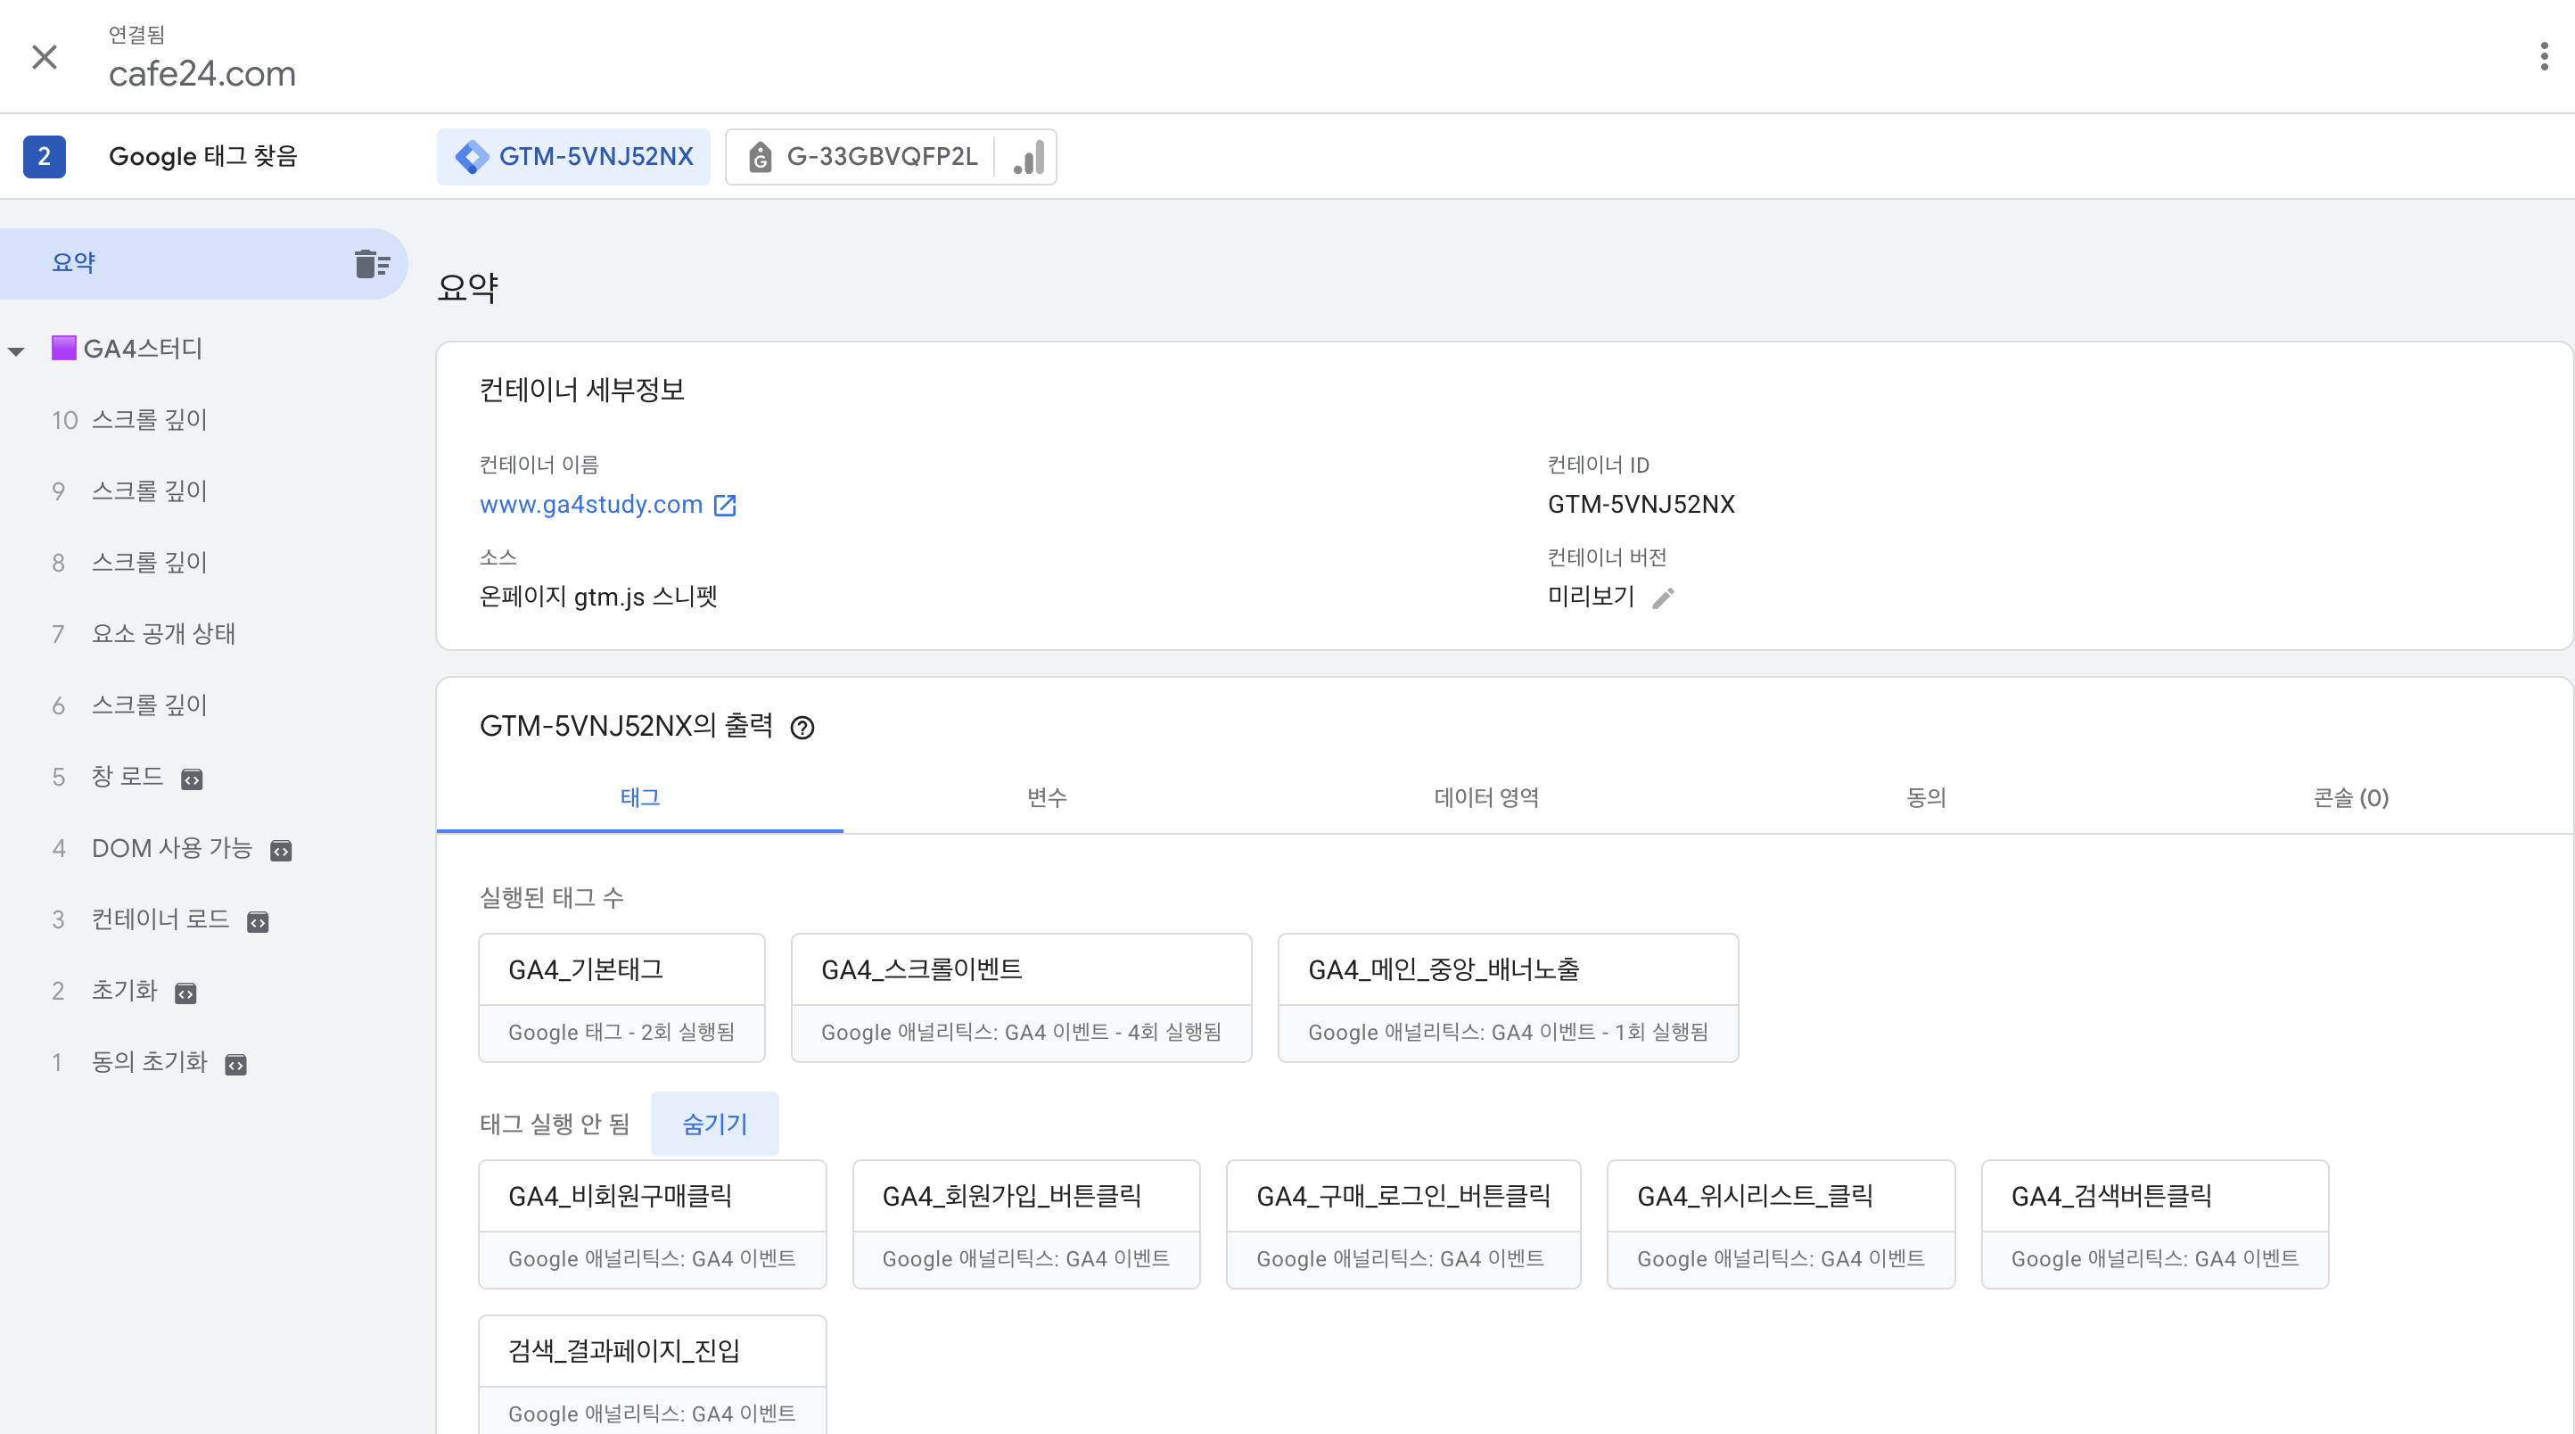Viewport: 2575px width, 1434px height.
Task: Open the GA4_검색버튼클릭 unfired tag card
Action: 2154,1224
